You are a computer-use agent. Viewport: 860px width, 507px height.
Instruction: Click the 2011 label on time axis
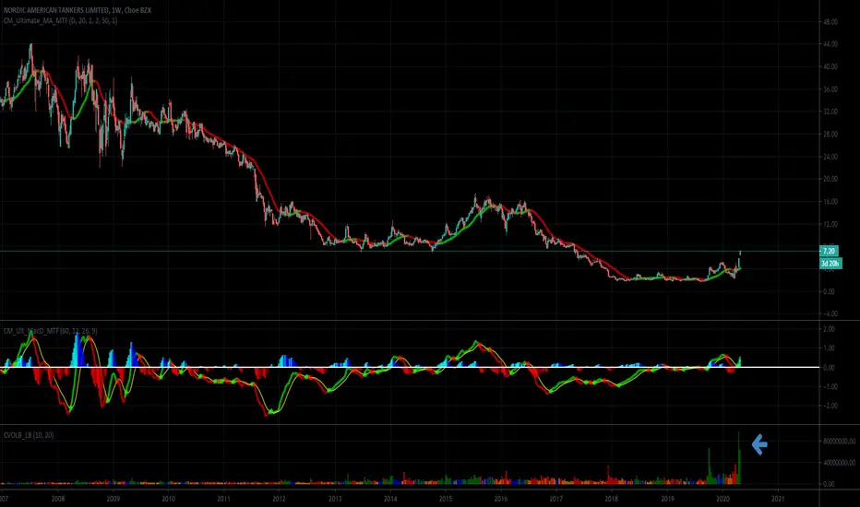pos(224,499)
